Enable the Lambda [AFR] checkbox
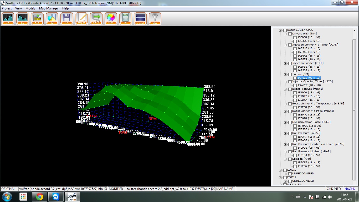359x202 pixels. point(290,159)
